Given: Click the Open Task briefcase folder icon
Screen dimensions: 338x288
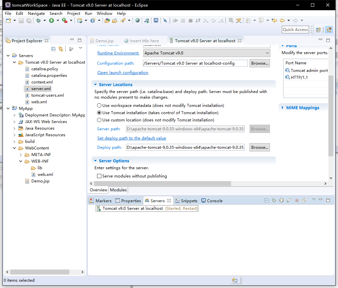Looking at the screenshot, I should (115, 20).
